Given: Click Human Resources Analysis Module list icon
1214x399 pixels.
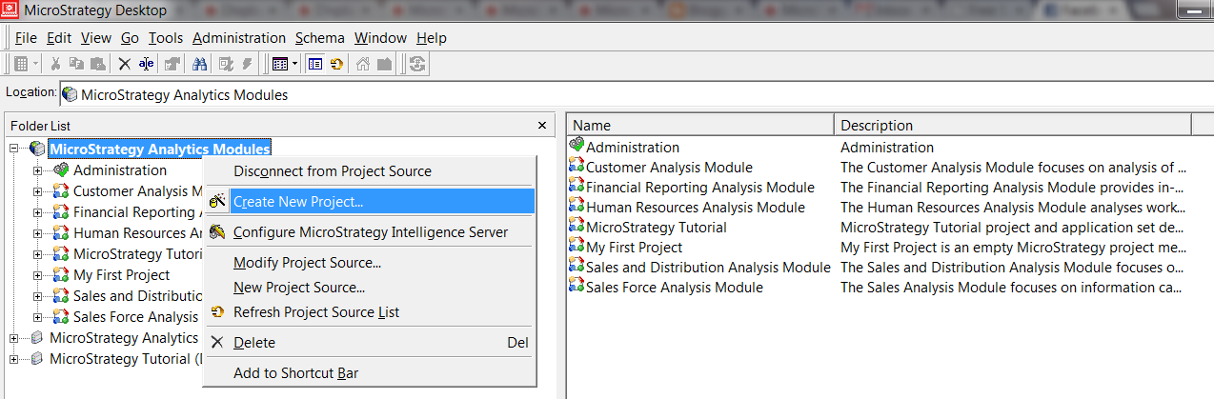Looking at the screenshot, I should point(577,207).
